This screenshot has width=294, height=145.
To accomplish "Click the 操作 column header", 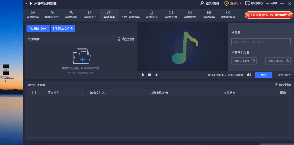I will [283, 92].
